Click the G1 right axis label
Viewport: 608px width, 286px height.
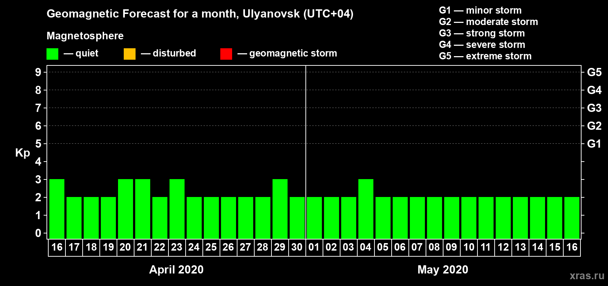pyautogui.click(x=594, y=144)
